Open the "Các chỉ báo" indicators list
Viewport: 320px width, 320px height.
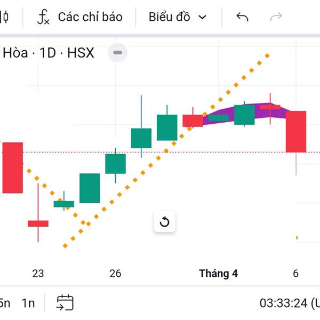pos(90,17)
